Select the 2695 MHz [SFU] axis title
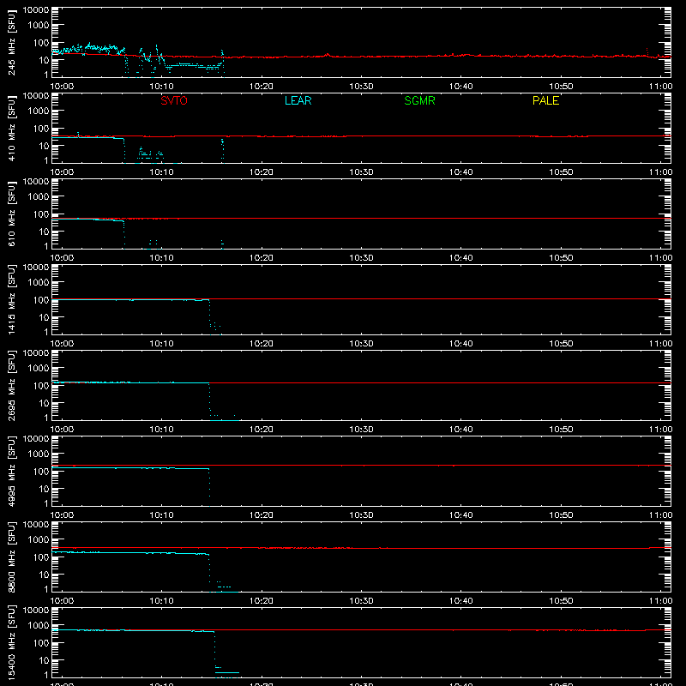Screen dimensions: 686x686 (x=11, y=385)
